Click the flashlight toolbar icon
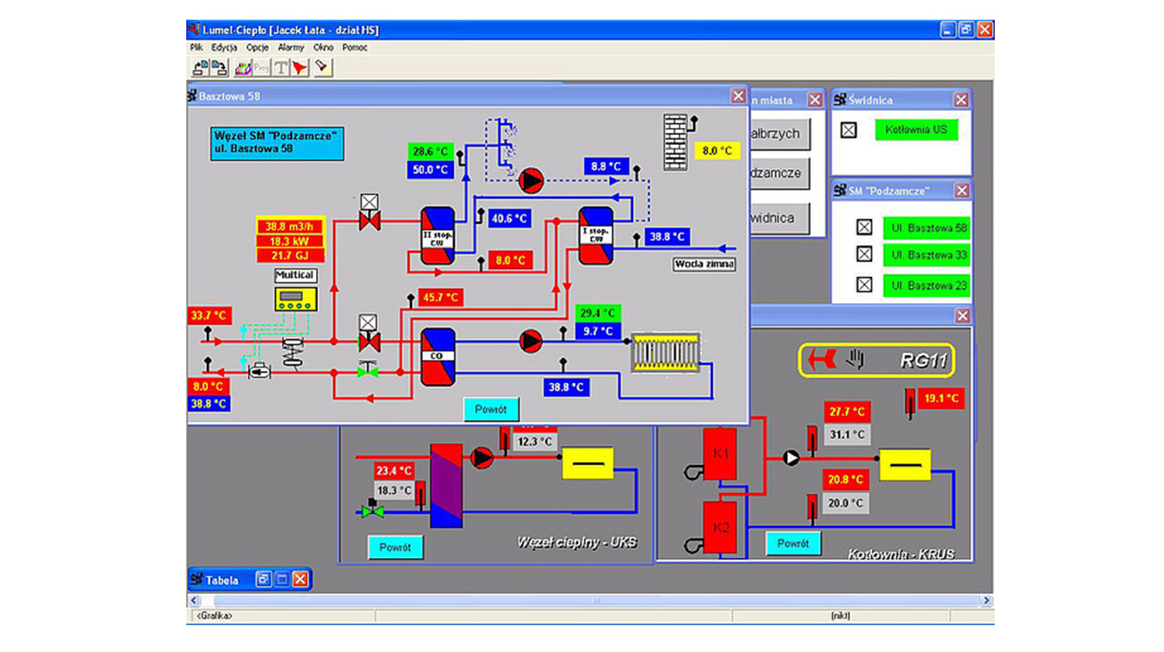Viewport: 1164px width, 652px height. click(x=322, y=67)
